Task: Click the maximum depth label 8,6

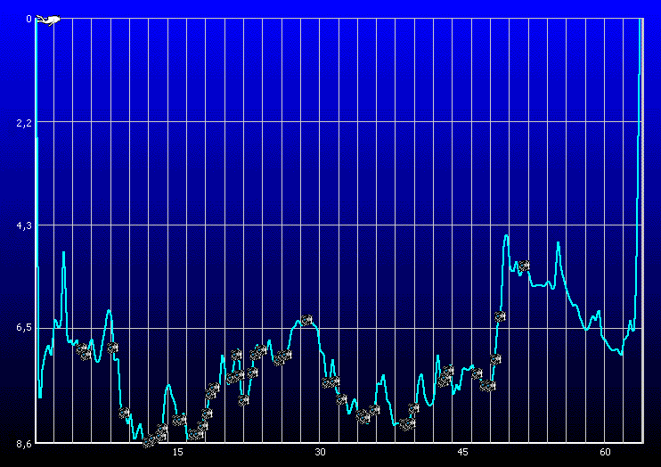Action: pyautogui.click(x=23, y=444)
